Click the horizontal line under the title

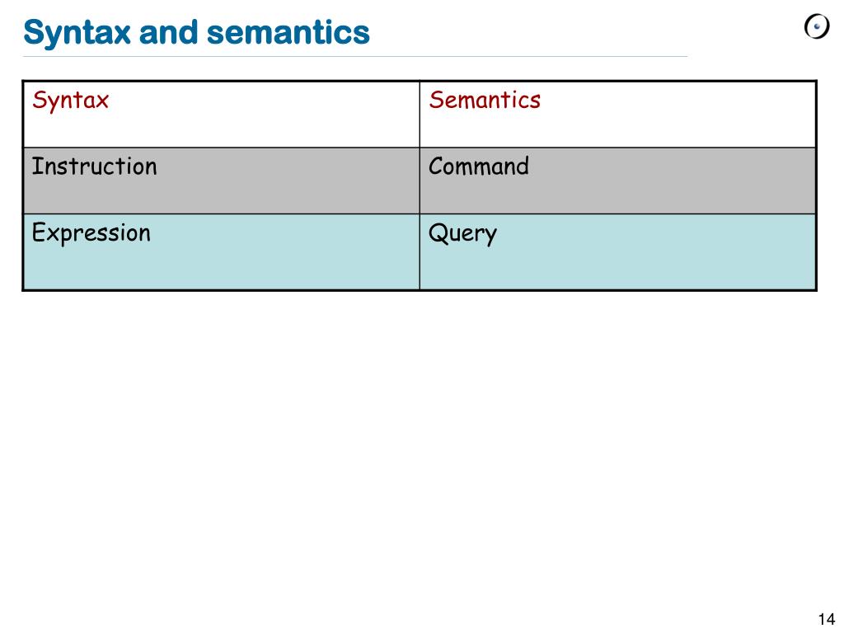click(355, 56)
